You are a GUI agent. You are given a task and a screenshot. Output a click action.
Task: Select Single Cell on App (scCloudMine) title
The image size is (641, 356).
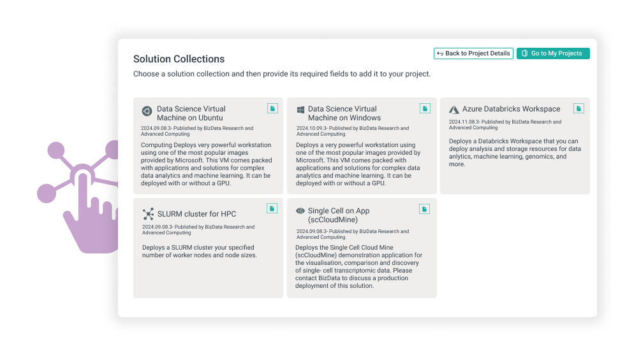(339, 215)
